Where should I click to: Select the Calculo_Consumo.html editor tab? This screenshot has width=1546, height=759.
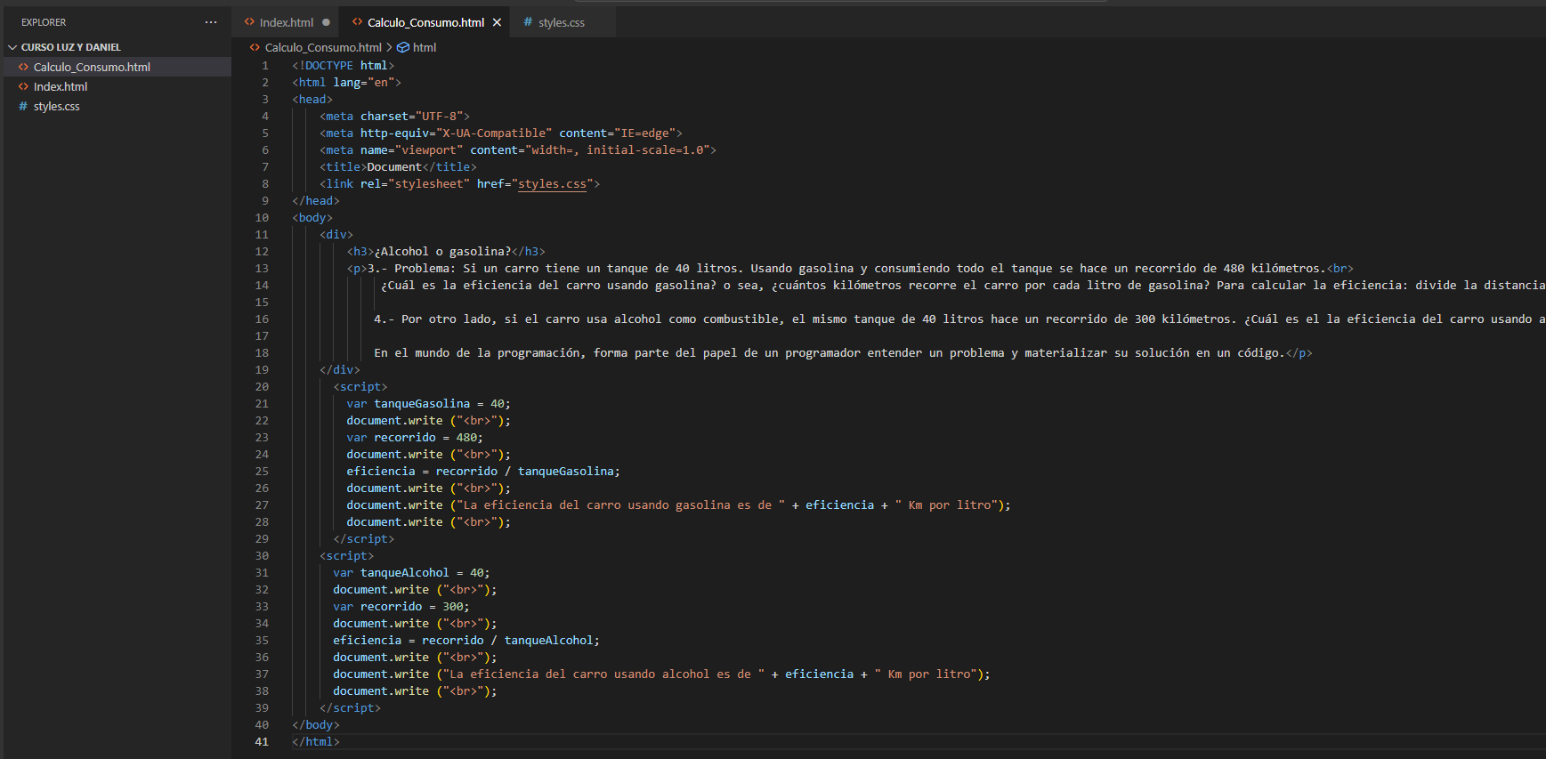(x=425, y=22)
